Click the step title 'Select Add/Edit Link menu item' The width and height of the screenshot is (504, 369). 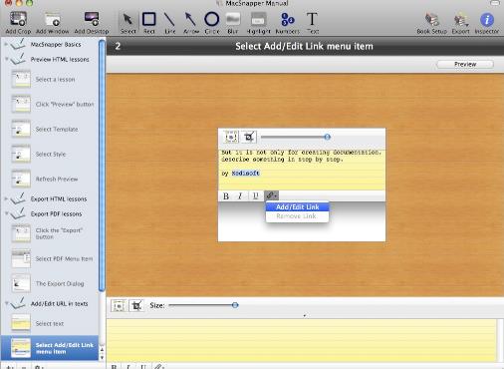point(304,46)
